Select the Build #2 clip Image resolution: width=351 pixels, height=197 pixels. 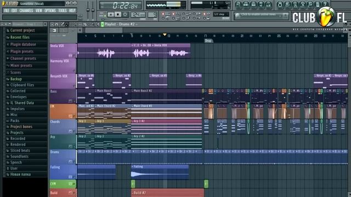click(168, 193)
